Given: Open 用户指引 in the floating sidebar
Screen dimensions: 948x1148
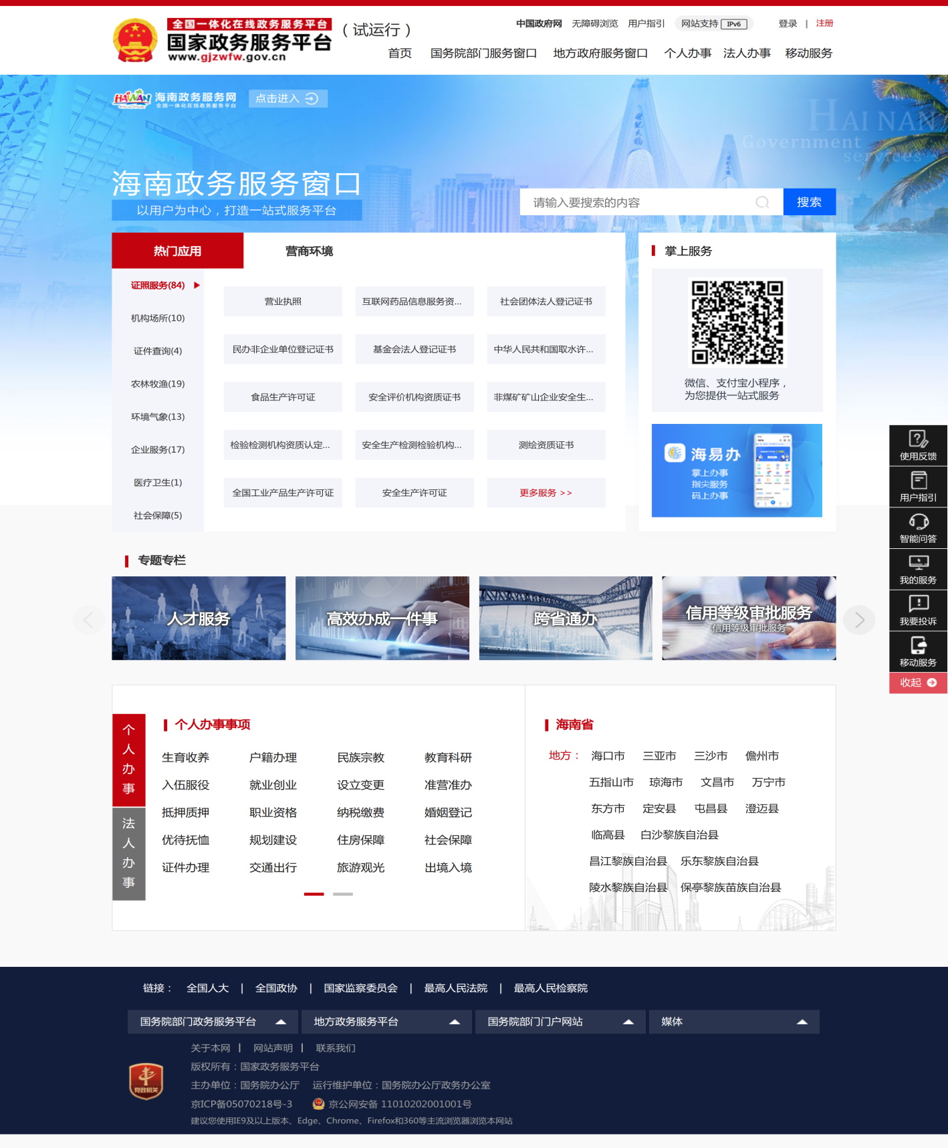Looking at the screenshot, I should pyautogui.click(x=918, y=487).
